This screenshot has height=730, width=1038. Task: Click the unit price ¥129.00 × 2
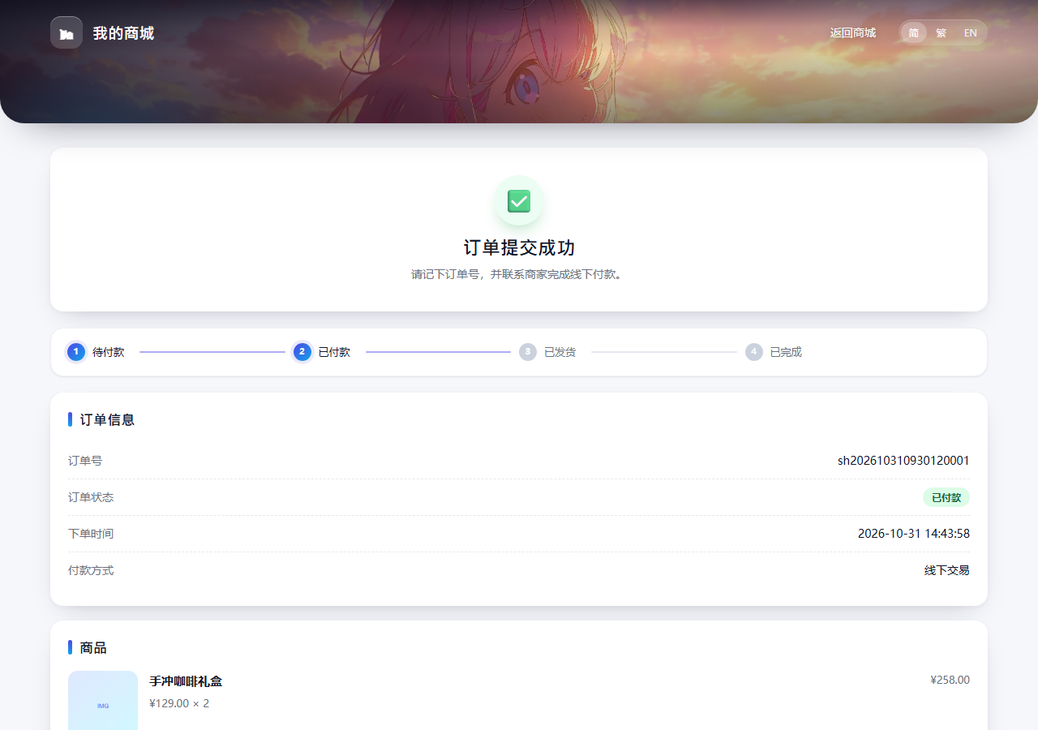click(x=179, y=703)
